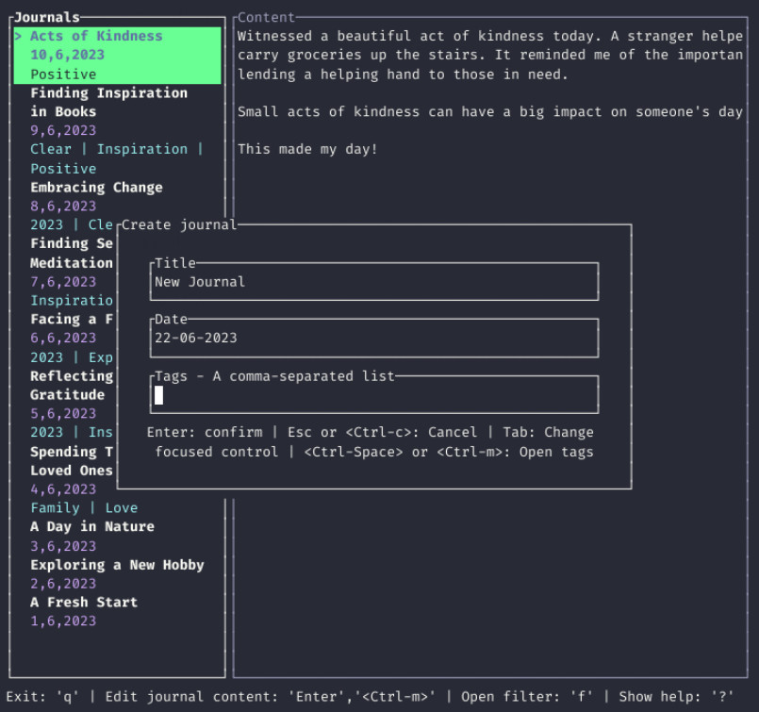
Task: Click 'Open filter: f' in the bottom bar
Action: point(527,696)
